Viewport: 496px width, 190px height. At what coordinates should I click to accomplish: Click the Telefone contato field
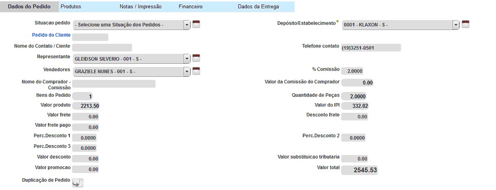371,48
